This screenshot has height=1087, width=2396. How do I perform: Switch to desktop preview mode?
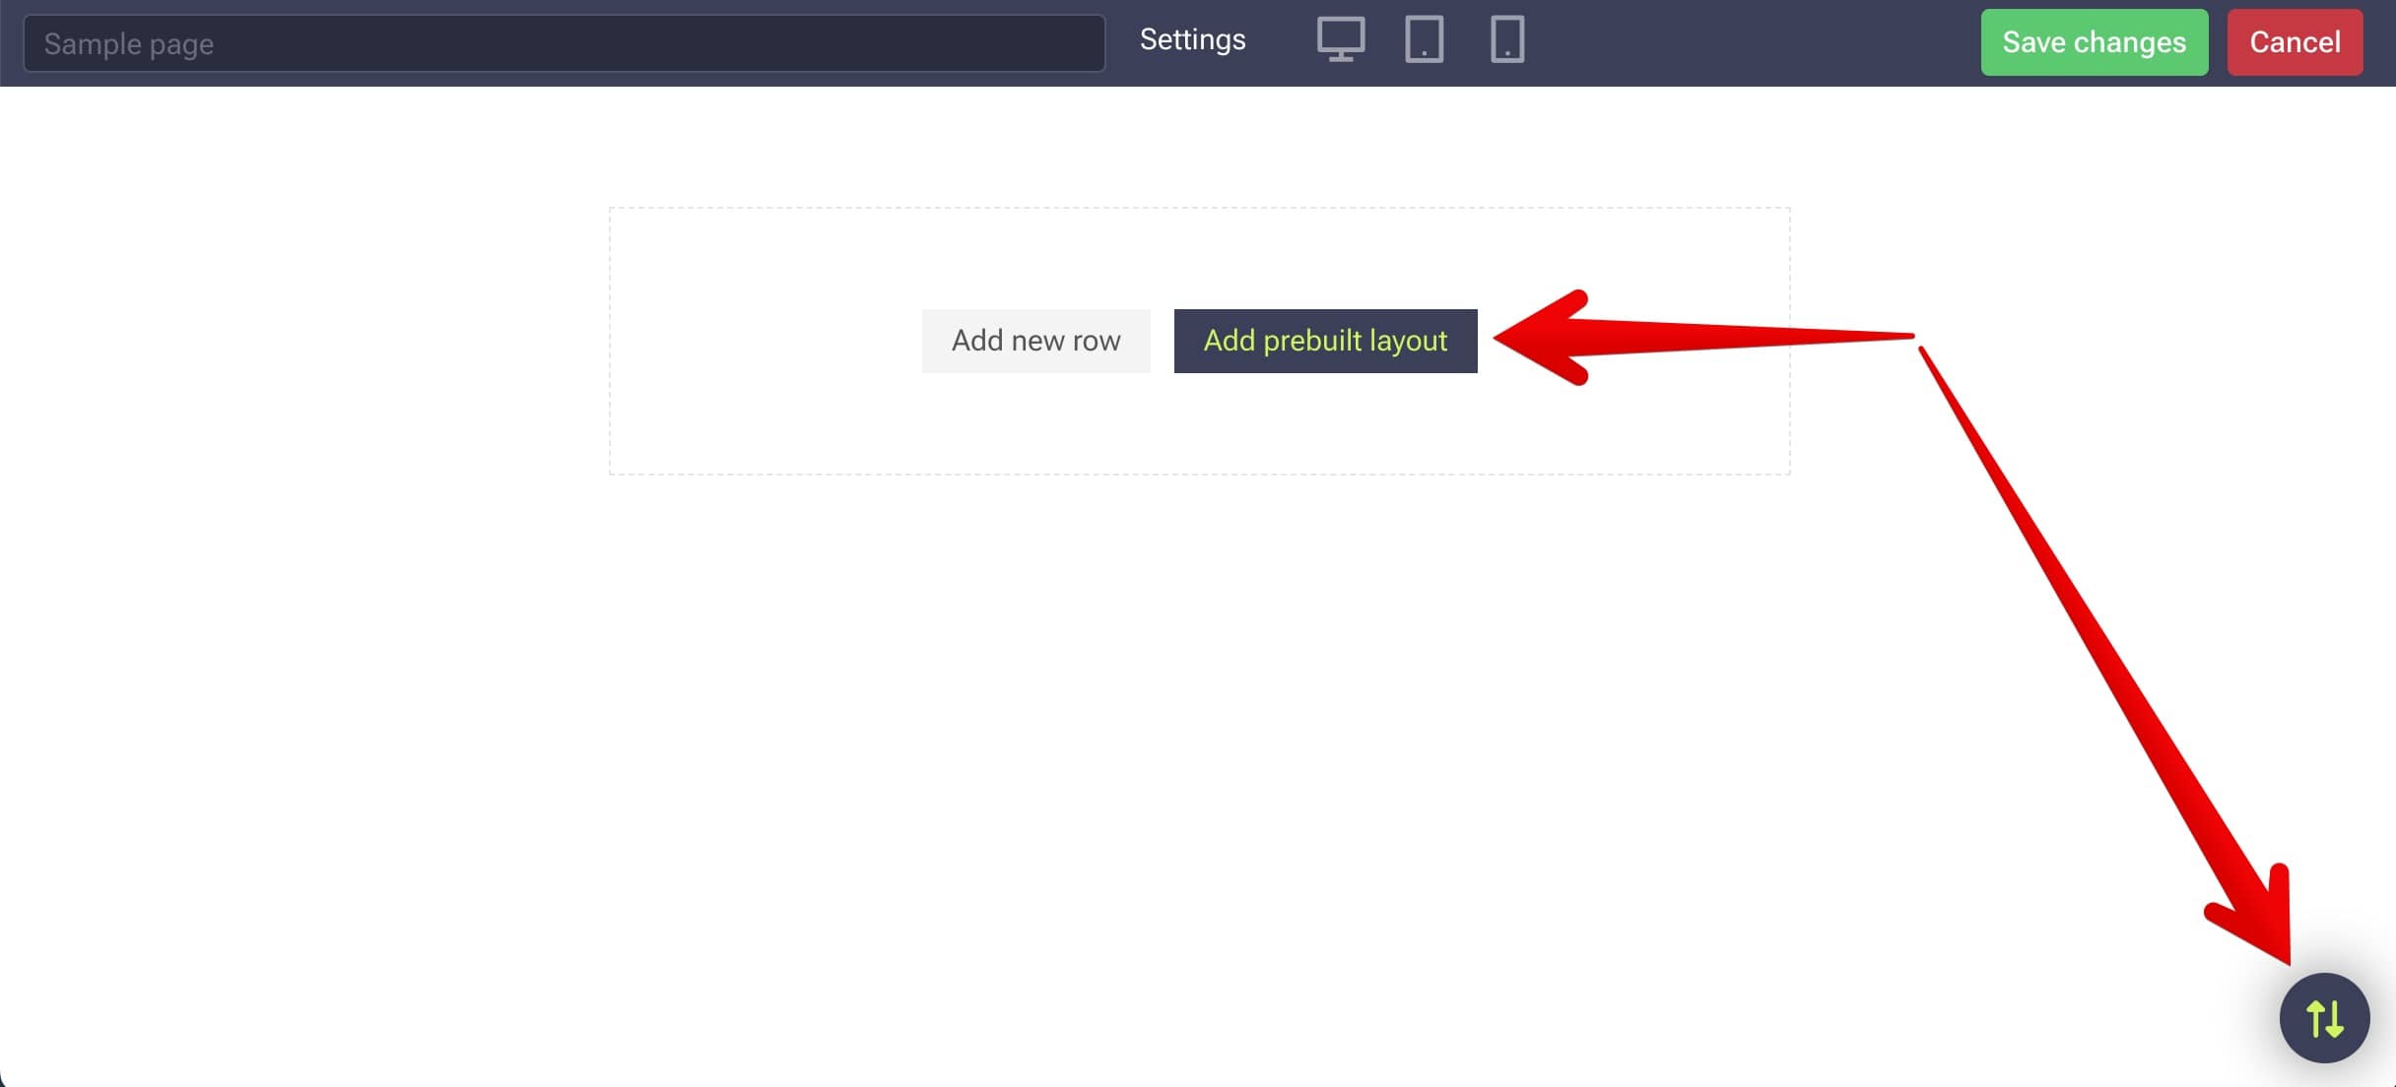[1341, 40]
